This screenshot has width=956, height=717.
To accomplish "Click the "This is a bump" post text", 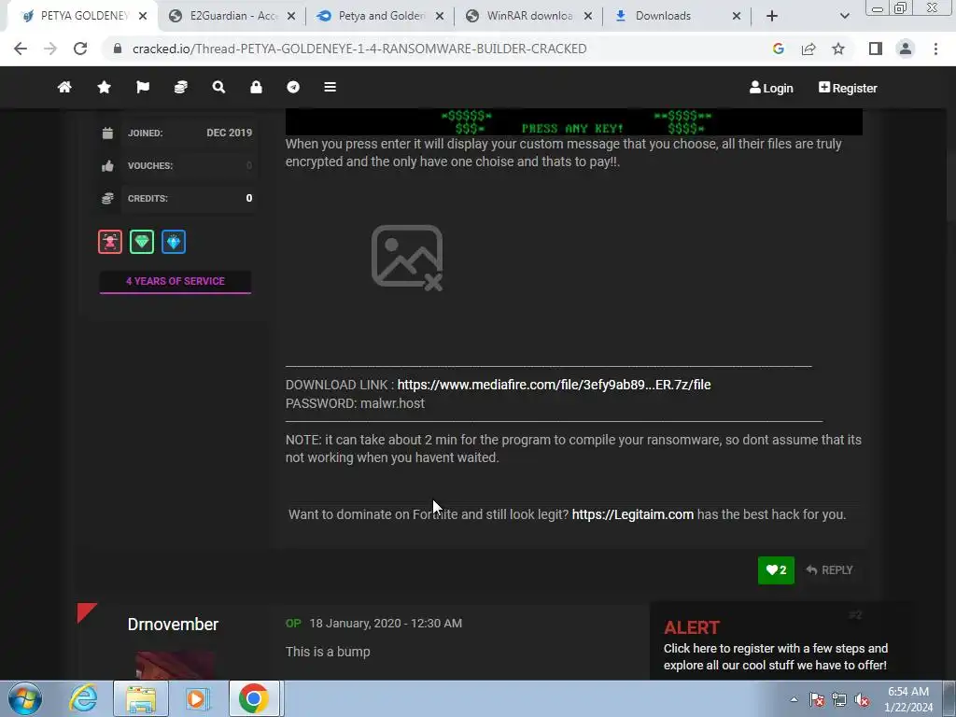I will [328, 652].
